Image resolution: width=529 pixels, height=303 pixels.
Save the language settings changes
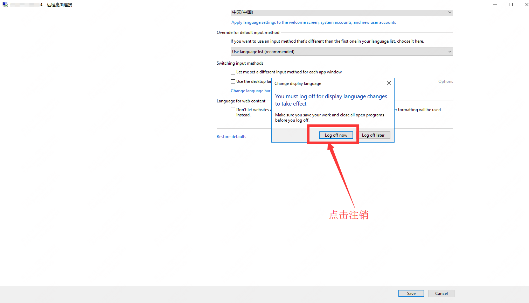(411, 293)
